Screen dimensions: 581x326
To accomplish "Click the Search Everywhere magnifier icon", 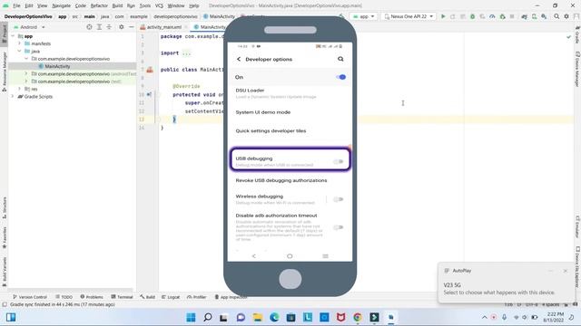I will [x=556, y=16].
